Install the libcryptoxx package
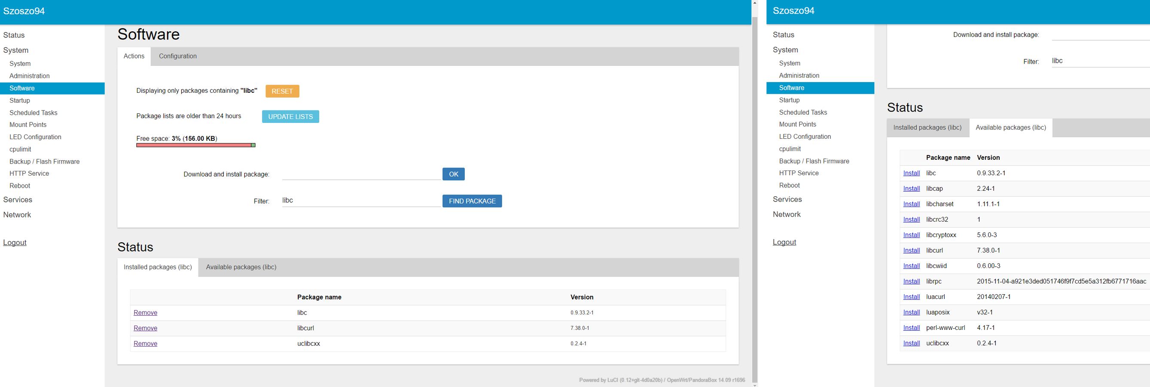This screenshot has width=1150, height=387. tap(912, 235)
